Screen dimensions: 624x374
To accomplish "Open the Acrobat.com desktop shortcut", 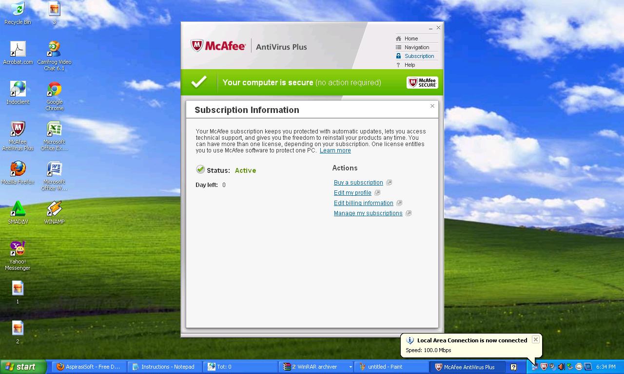I will coord(18,53).
